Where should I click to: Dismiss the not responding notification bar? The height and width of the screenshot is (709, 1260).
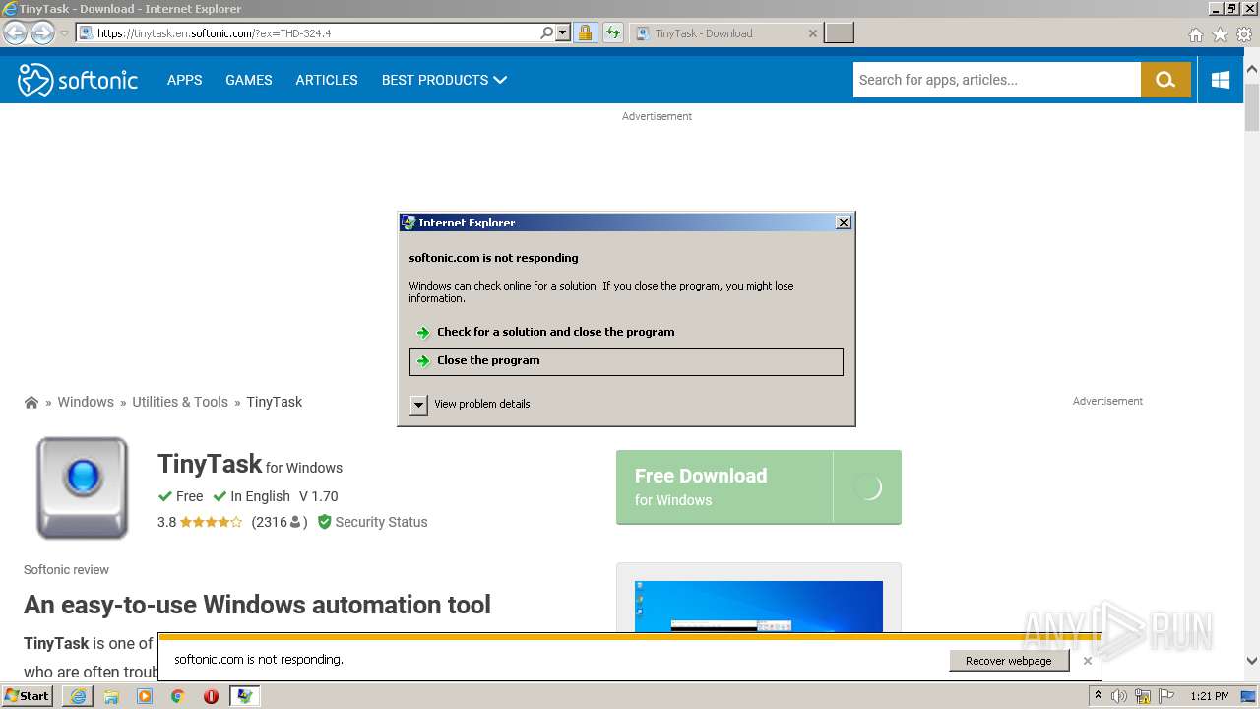[1087, 661]
